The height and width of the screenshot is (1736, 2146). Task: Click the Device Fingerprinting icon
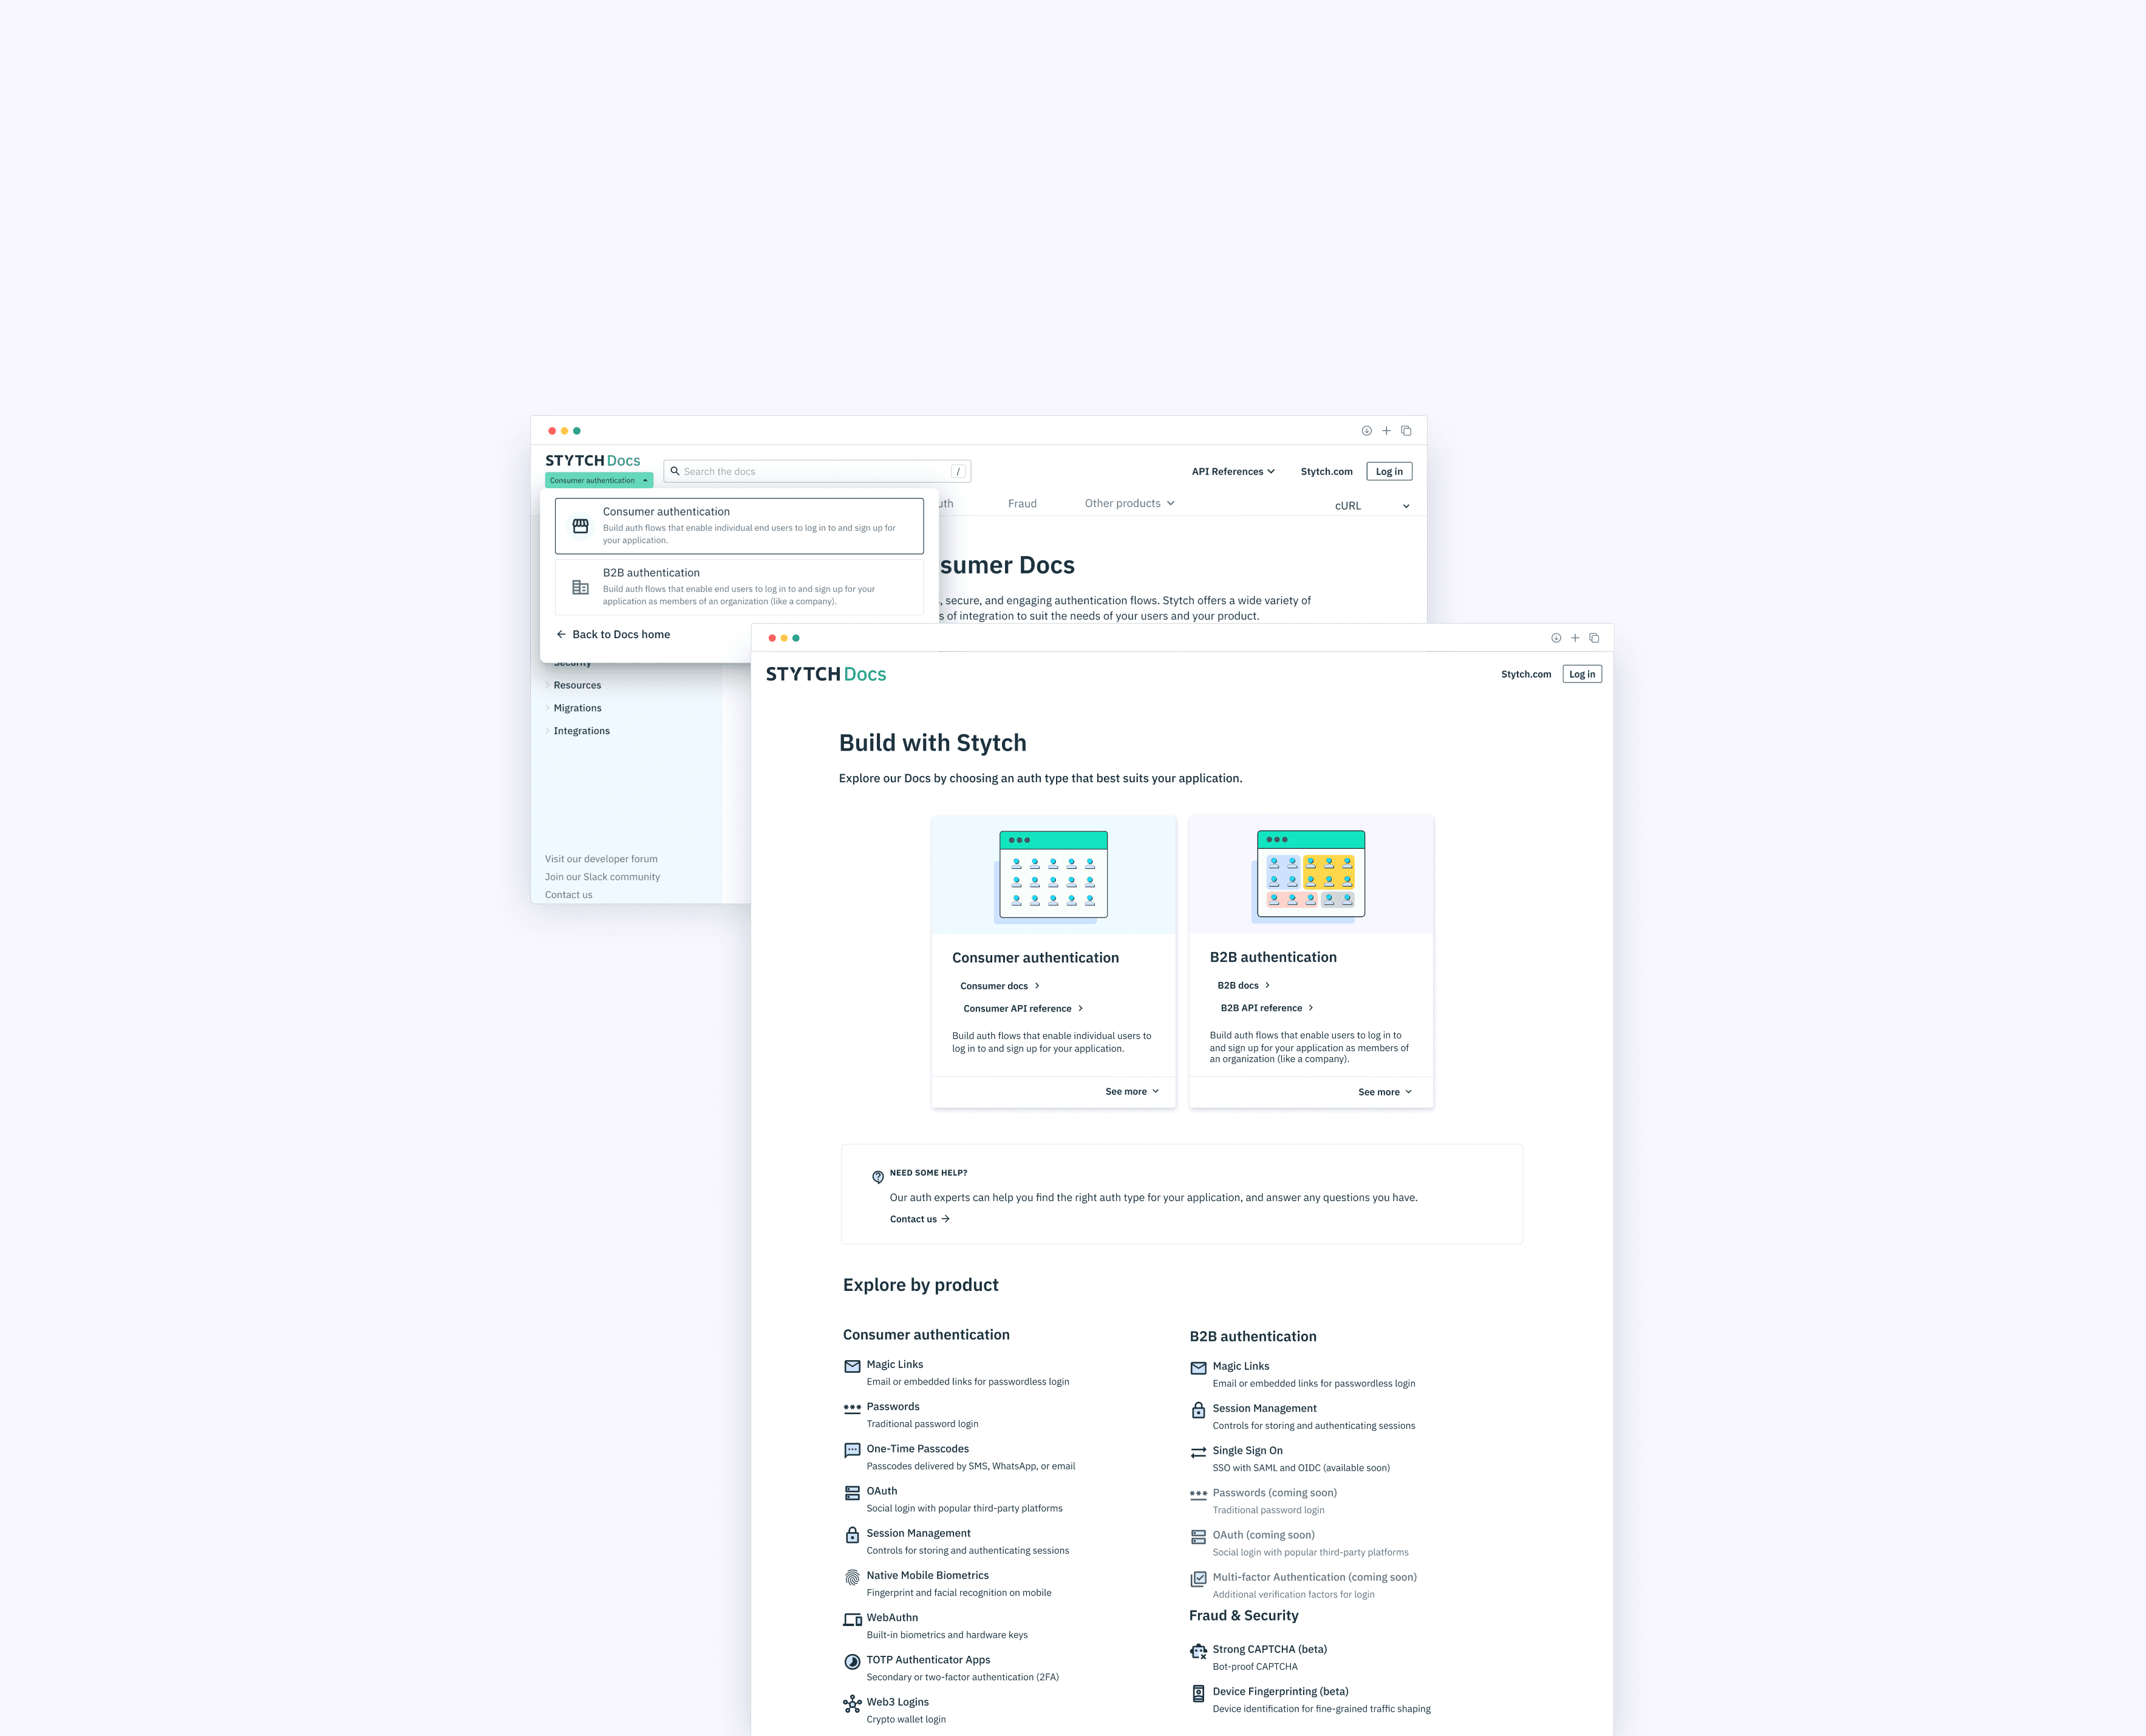coord(1198,1694)
